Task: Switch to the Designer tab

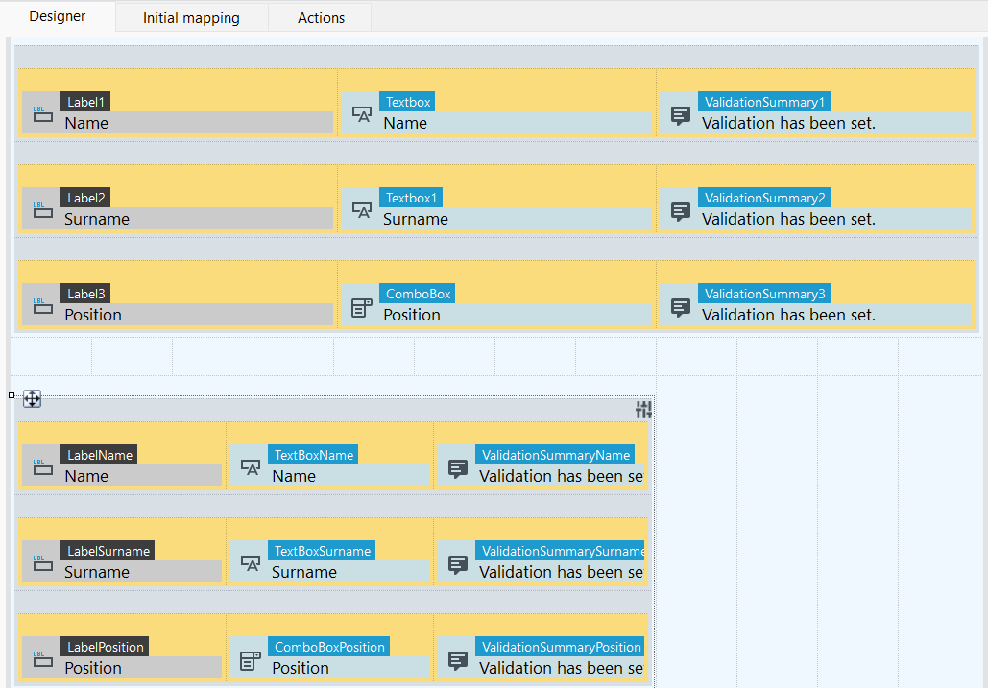Action: pyautogui.click(x=58, y=16)
